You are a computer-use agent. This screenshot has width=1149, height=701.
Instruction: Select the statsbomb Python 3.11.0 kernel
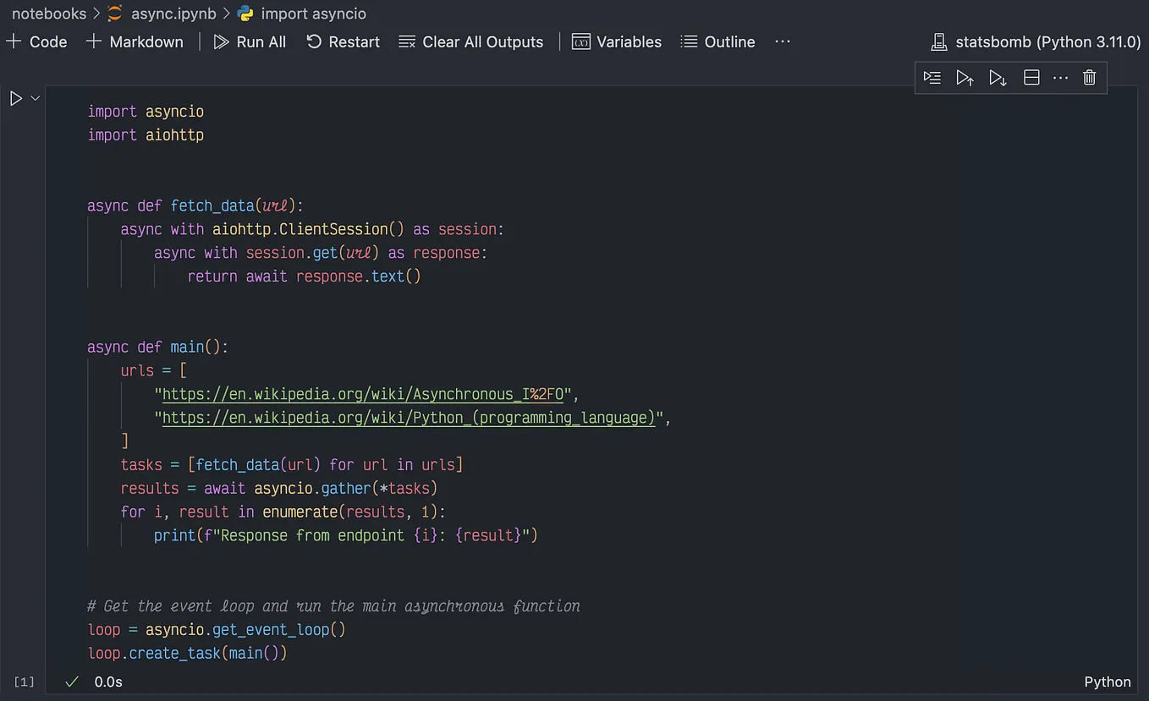[1034, 41]
